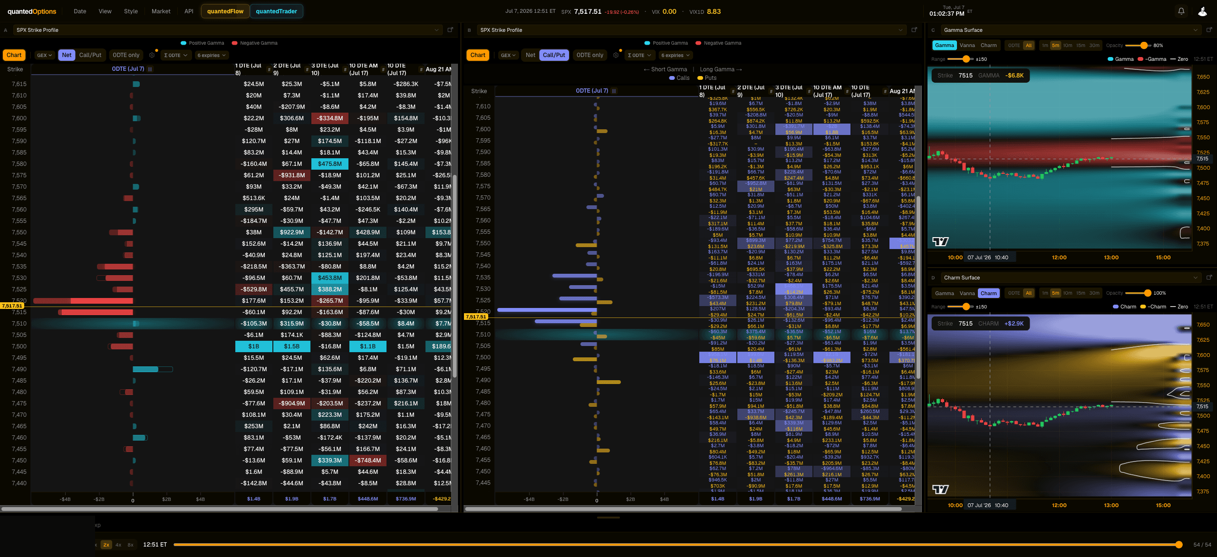Click the # icon beside 1 DTE in panel A

269,69
